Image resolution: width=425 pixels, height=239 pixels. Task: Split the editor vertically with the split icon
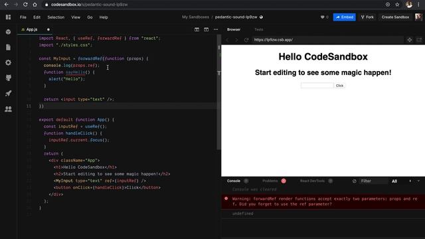click(197, 29)
